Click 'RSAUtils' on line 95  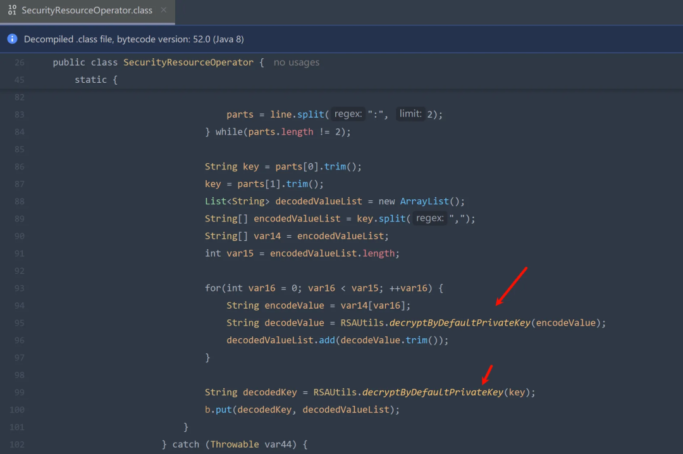[x=362, y=323]
